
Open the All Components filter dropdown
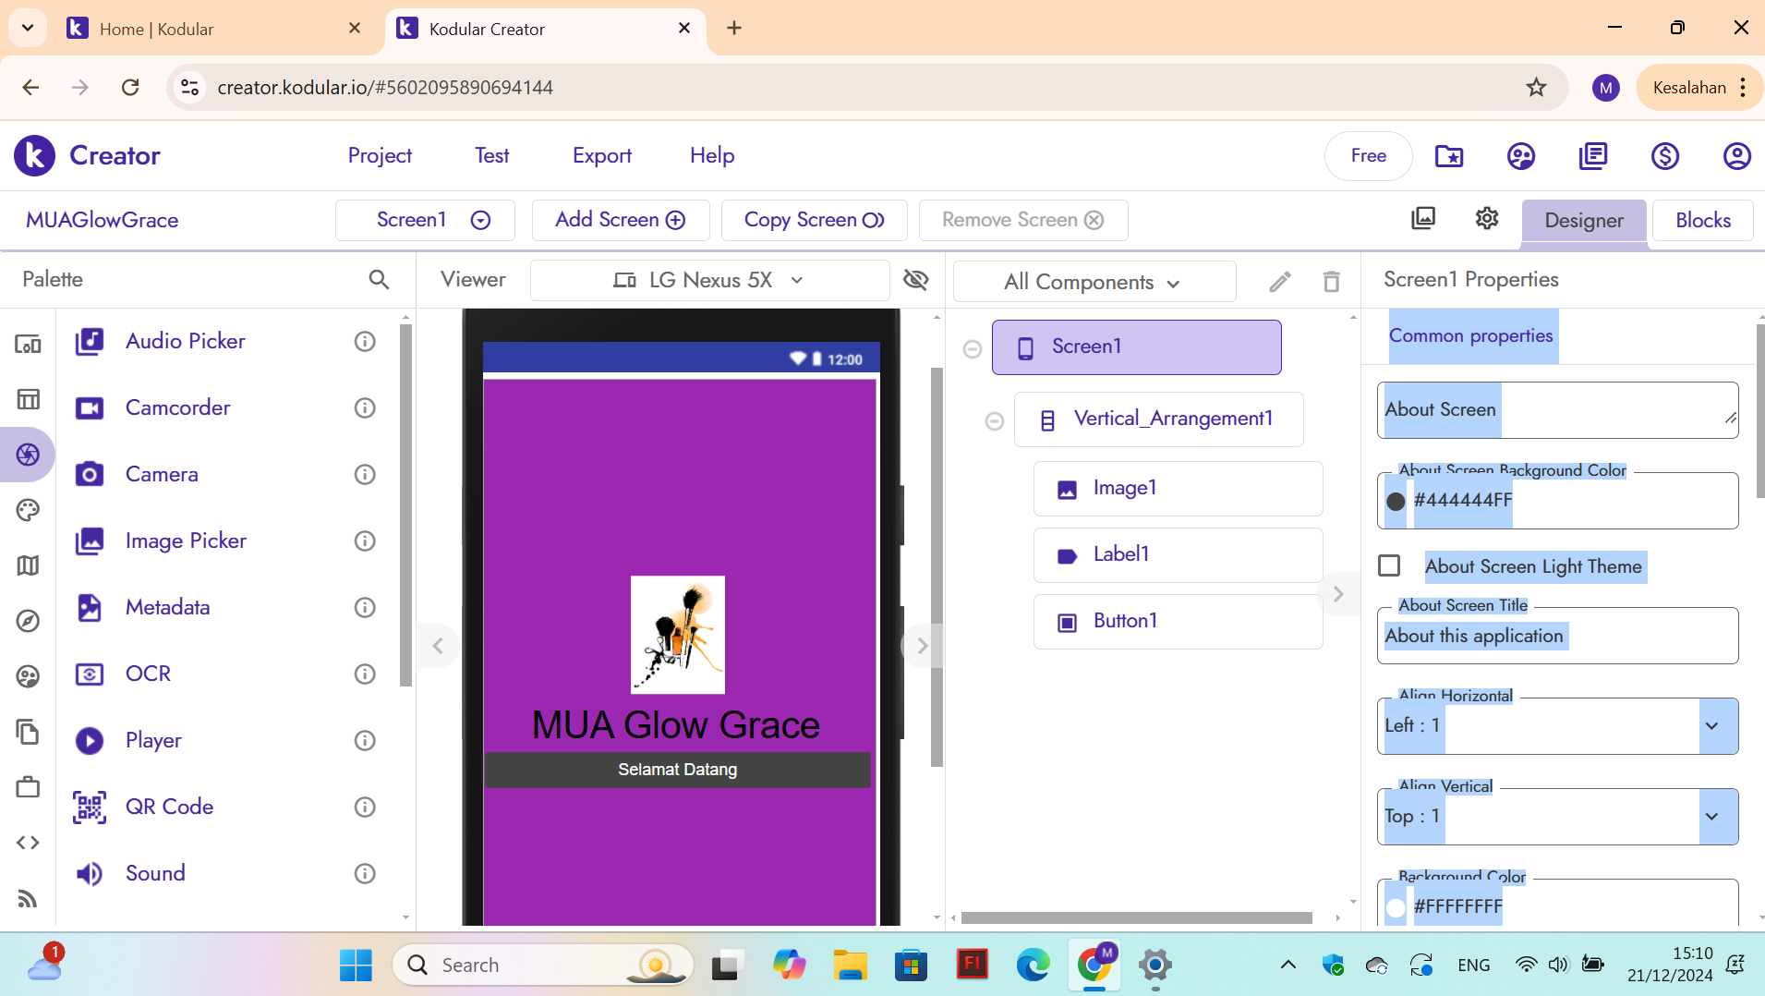pyautogui.click(x=1093, y=282)
